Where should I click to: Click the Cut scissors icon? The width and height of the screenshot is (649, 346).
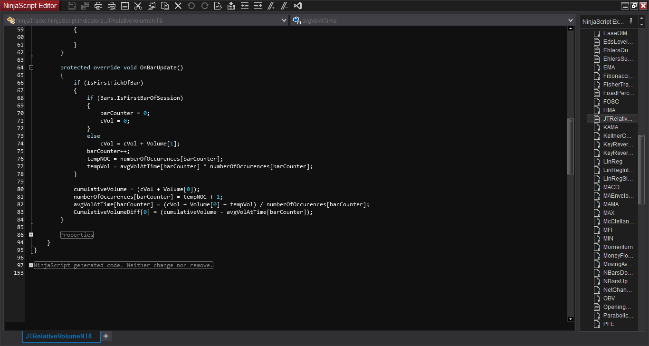pyautogui.click(x=138, y=6)
